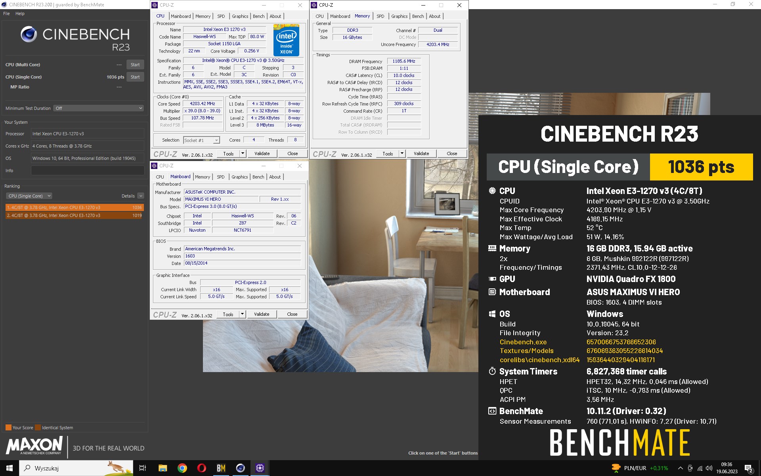Click the CPU-Z Mainboard window title icon
This screenshot has height=476, width=761.
pos(155,166)
